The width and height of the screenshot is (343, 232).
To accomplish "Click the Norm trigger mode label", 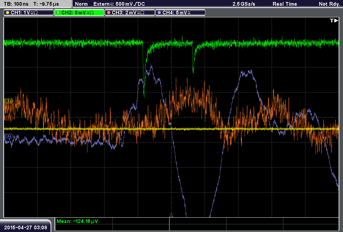I will tap(81, 4).
